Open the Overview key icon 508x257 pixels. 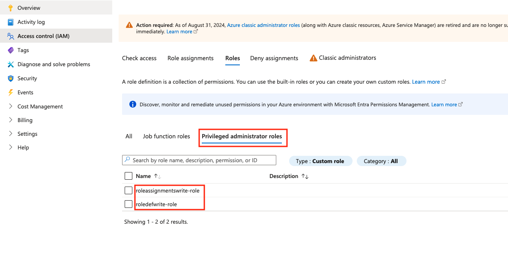click(11, 8)
